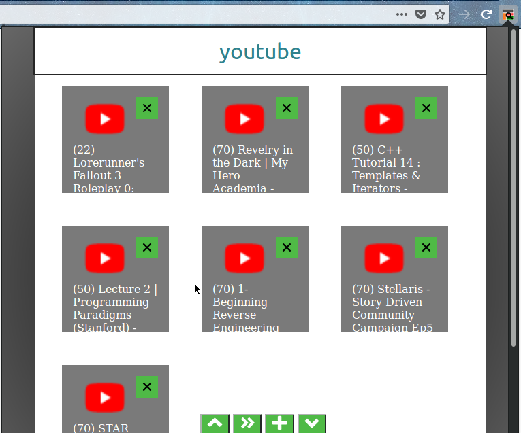Remove the Revelry in the Dark card
This screenshot has height=433, width=521.
point(287,108)
